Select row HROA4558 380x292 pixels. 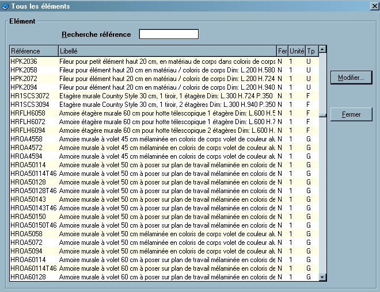click(164, 139)
